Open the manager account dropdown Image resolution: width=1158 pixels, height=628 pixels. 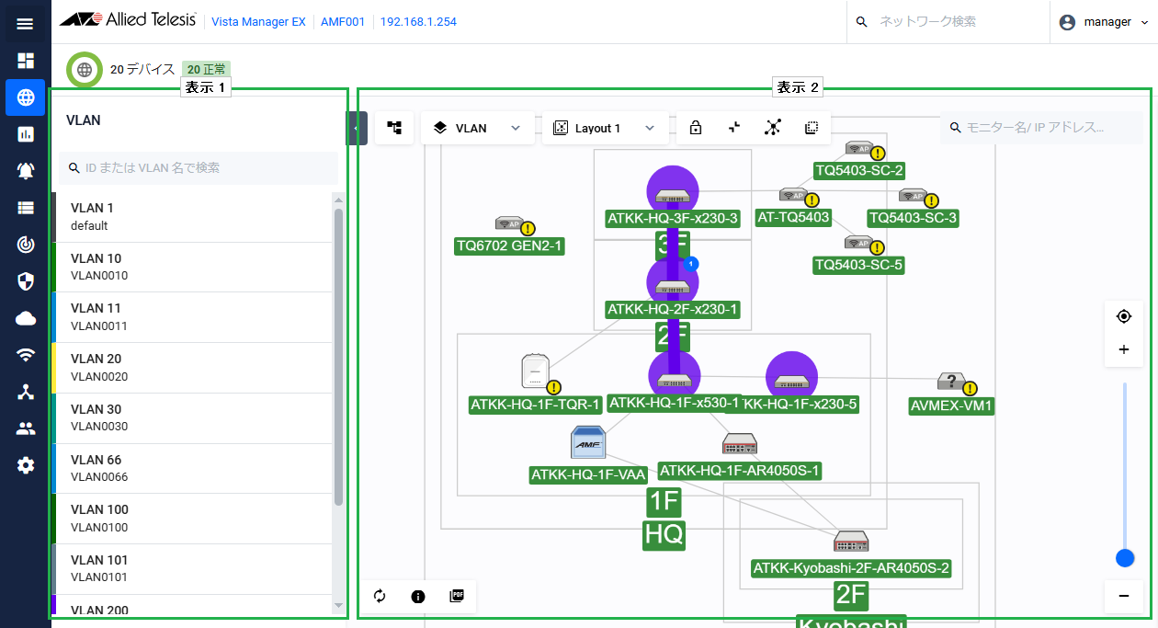pyautogui.click(x=1104, y=22)
